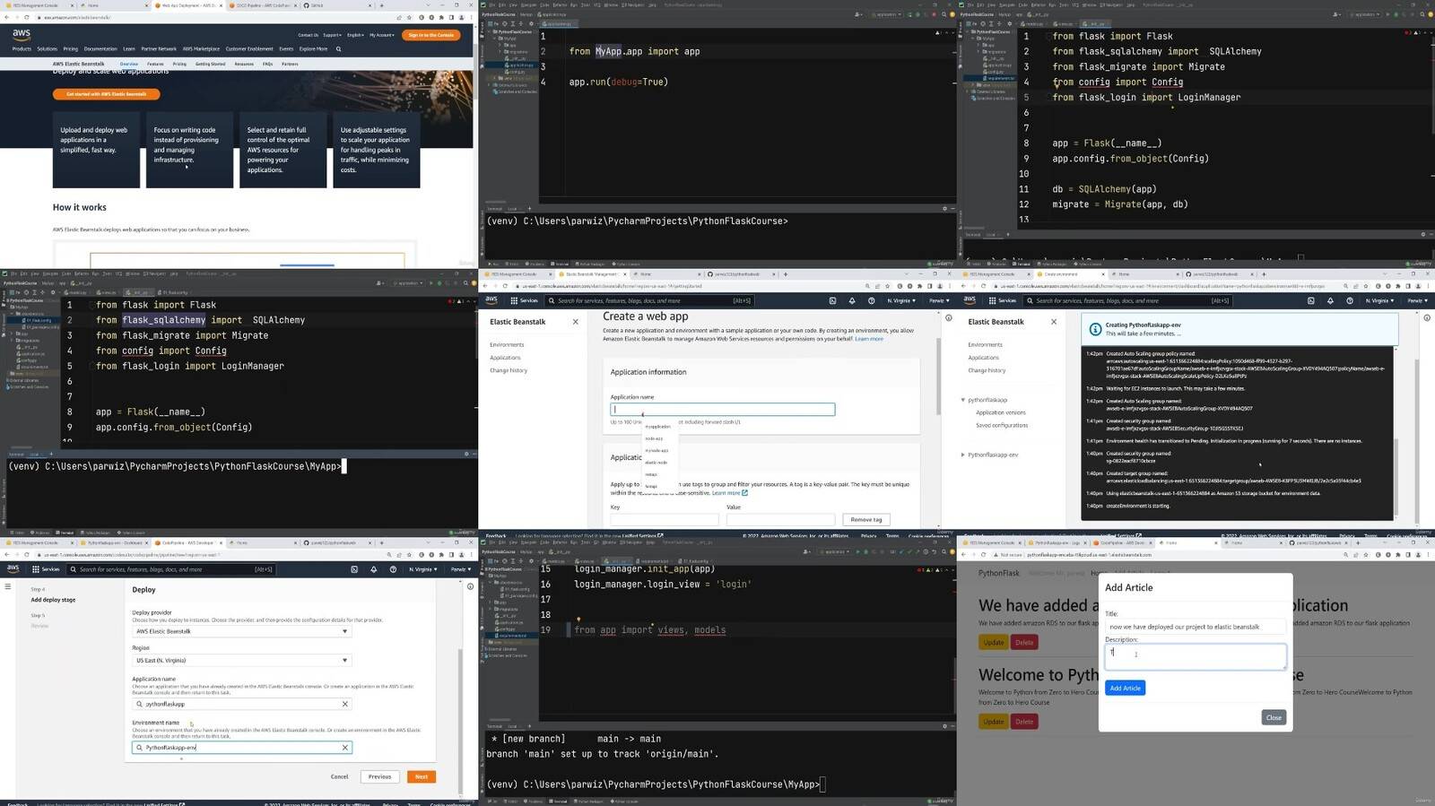Open the Deploy provider dropdown

pyautogui.click(x=344, y=631)
